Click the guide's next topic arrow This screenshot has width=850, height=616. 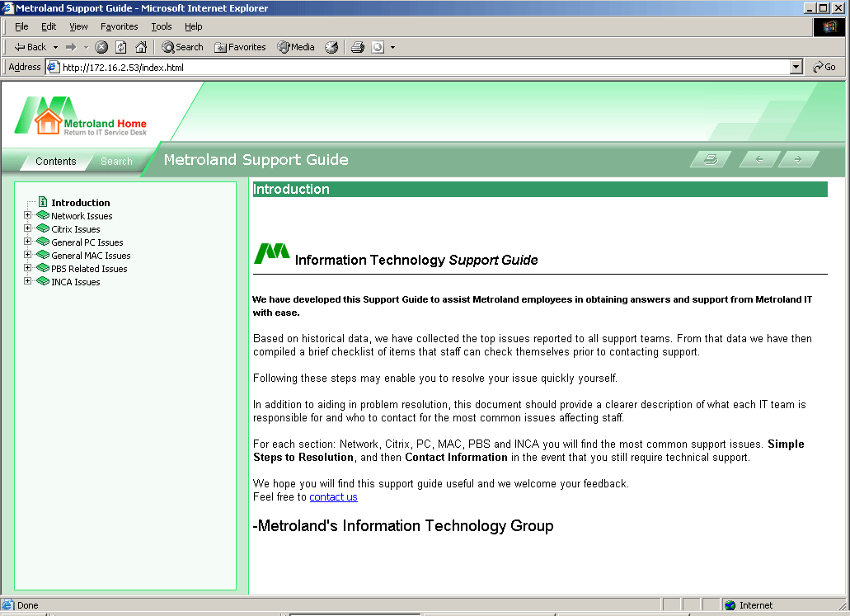point(798,159)
